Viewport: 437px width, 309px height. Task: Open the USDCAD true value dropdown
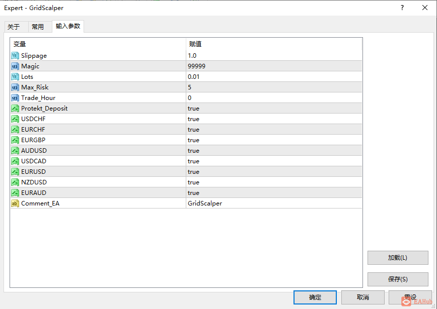pos(274,161)
